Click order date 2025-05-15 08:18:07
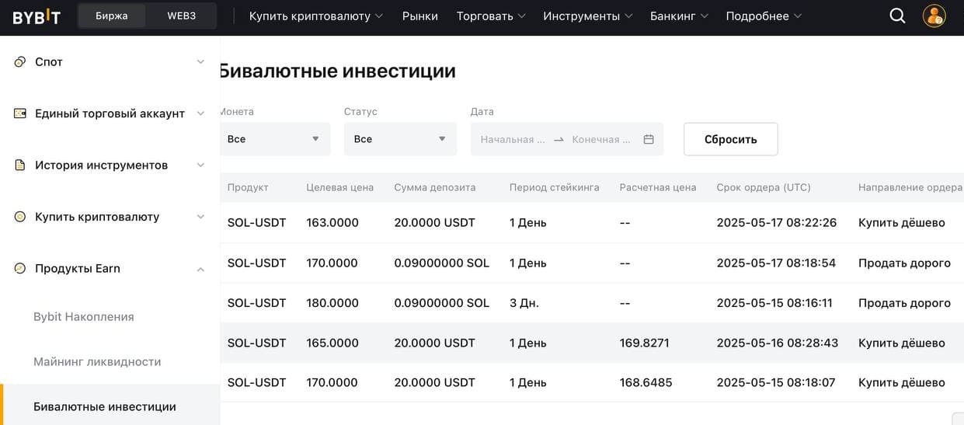964x425 pixels. tap(776, 382)
